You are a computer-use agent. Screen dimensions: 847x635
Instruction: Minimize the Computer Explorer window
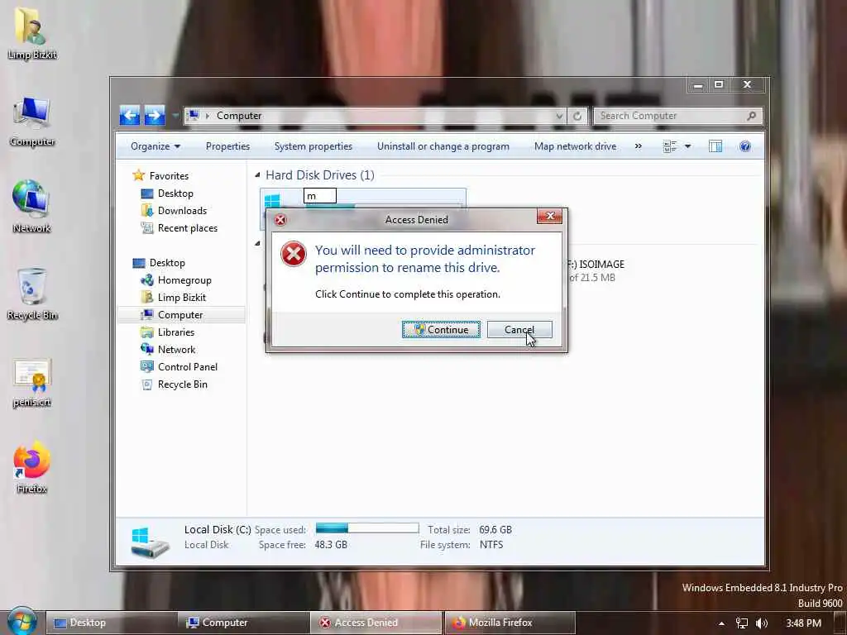coord(698,85)
